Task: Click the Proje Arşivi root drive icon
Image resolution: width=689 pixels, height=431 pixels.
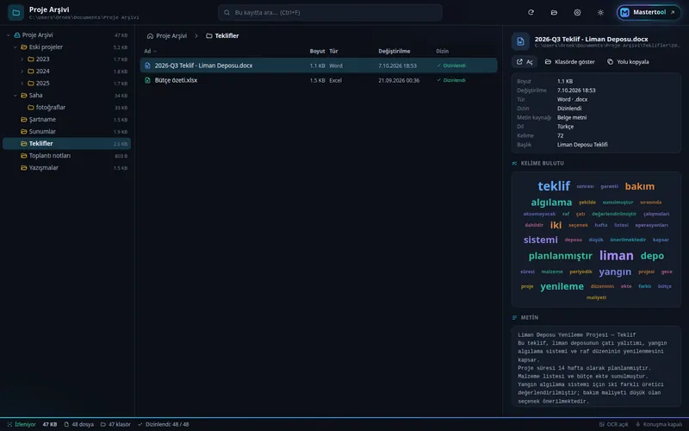Action: point(17,35)
